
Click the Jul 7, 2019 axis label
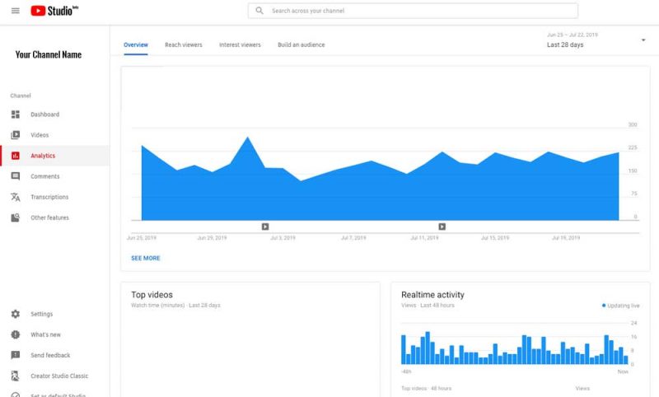(x=353, y=238)
